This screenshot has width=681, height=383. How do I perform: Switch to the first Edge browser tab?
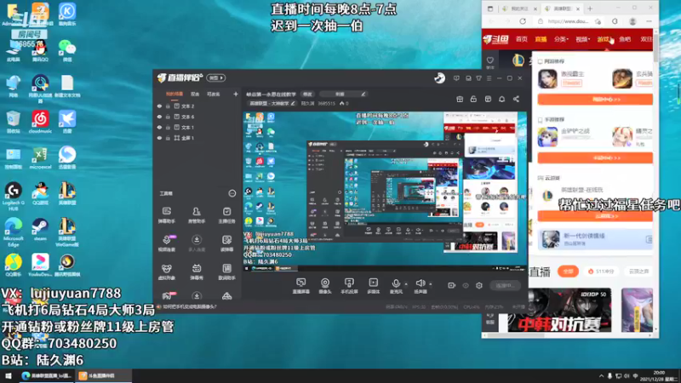[519, 9]
